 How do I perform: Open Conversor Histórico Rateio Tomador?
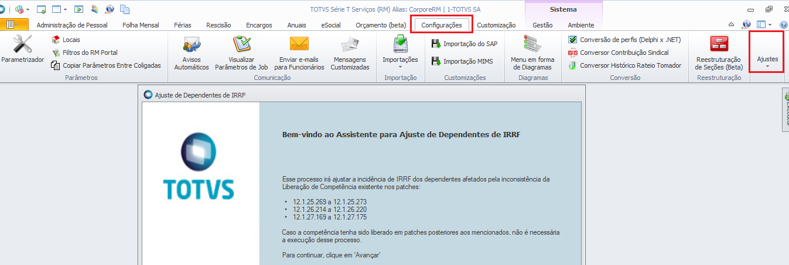[x=625, y=65]
